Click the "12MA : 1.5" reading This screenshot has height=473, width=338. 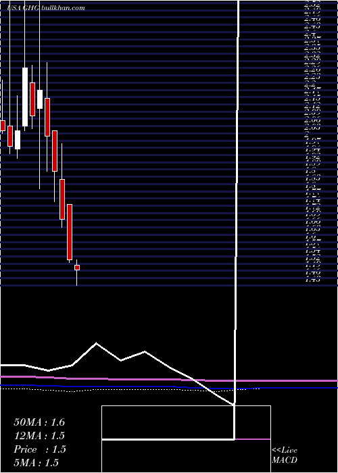point(39,436)
